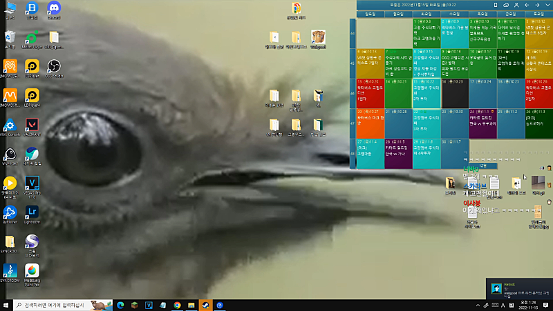Go to the next month in calendar

[537, 5]
